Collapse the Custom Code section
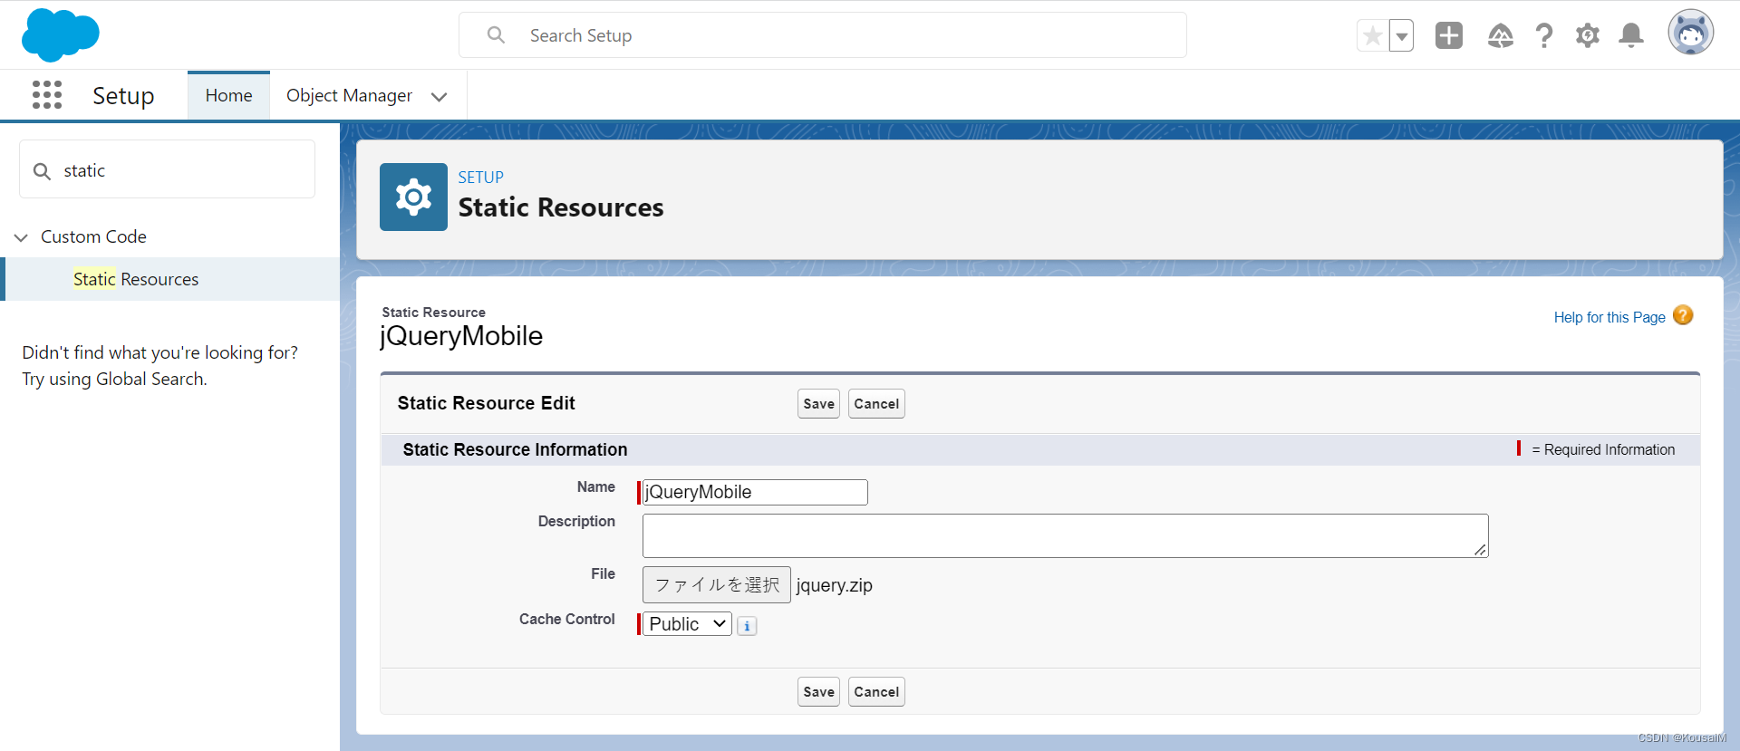Viewport: 1740px width, 751px height. coord(21,237)
